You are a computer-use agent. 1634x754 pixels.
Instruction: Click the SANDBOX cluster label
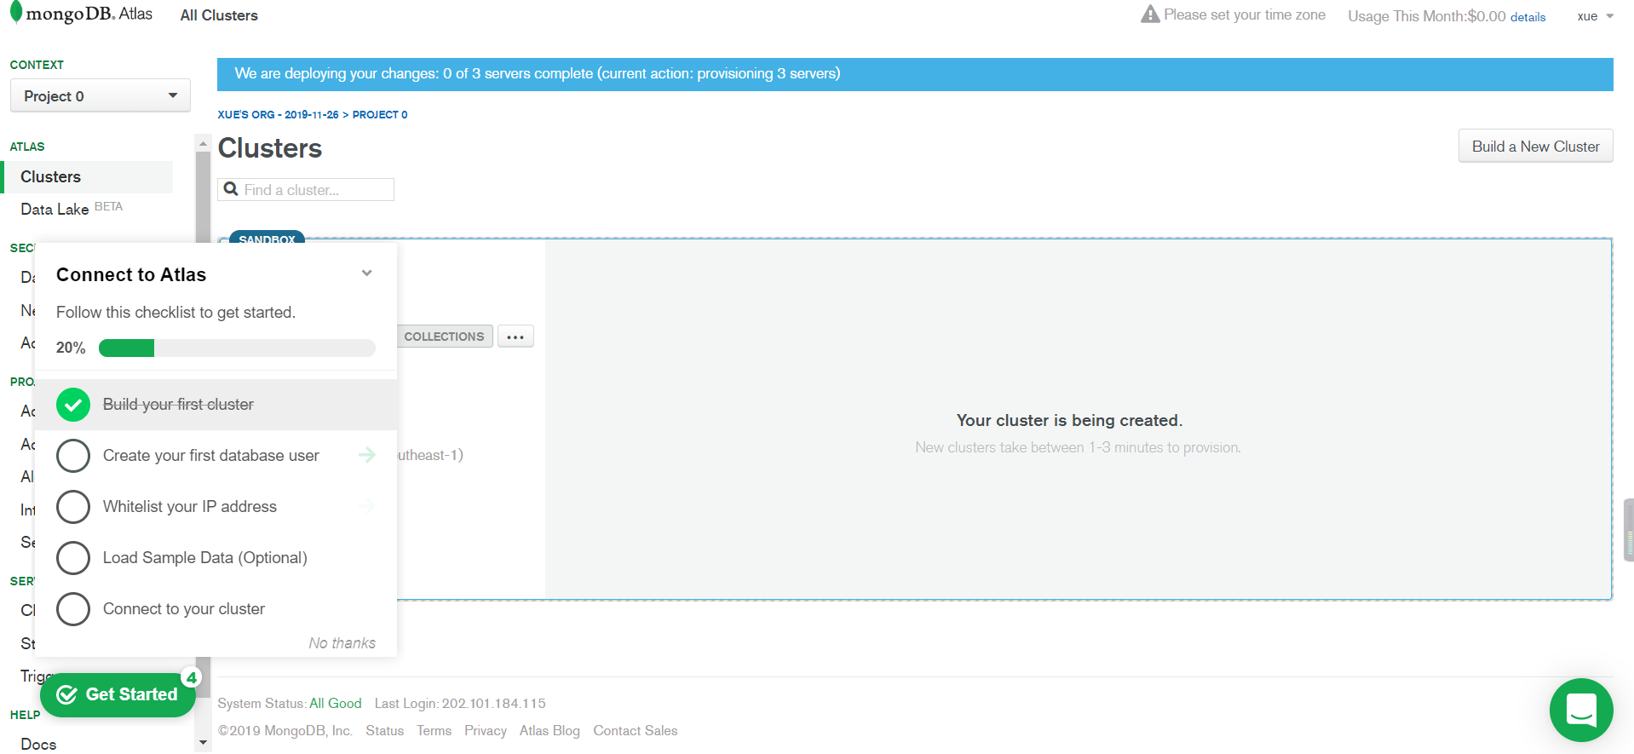[267, 239]
